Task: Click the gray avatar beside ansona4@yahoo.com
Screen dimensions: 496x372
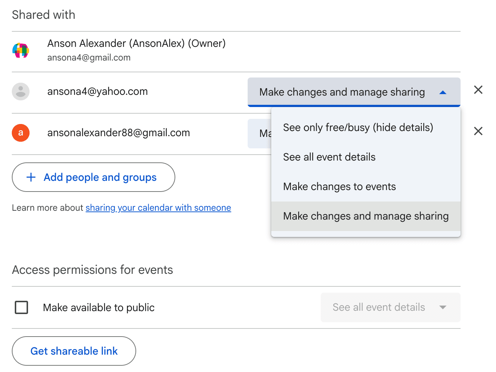Action: tap(21, 92)
